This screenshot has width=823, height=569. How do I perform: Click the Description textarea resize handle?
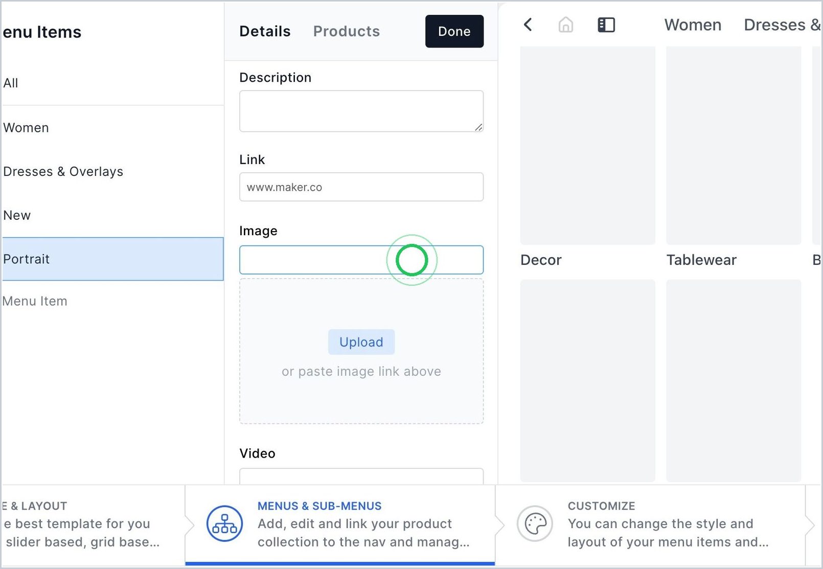click(478, 127)
